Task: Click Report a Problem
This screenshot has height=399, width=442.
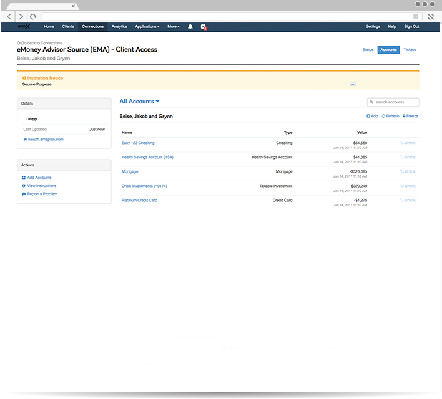Action: (x=40, y=194)
